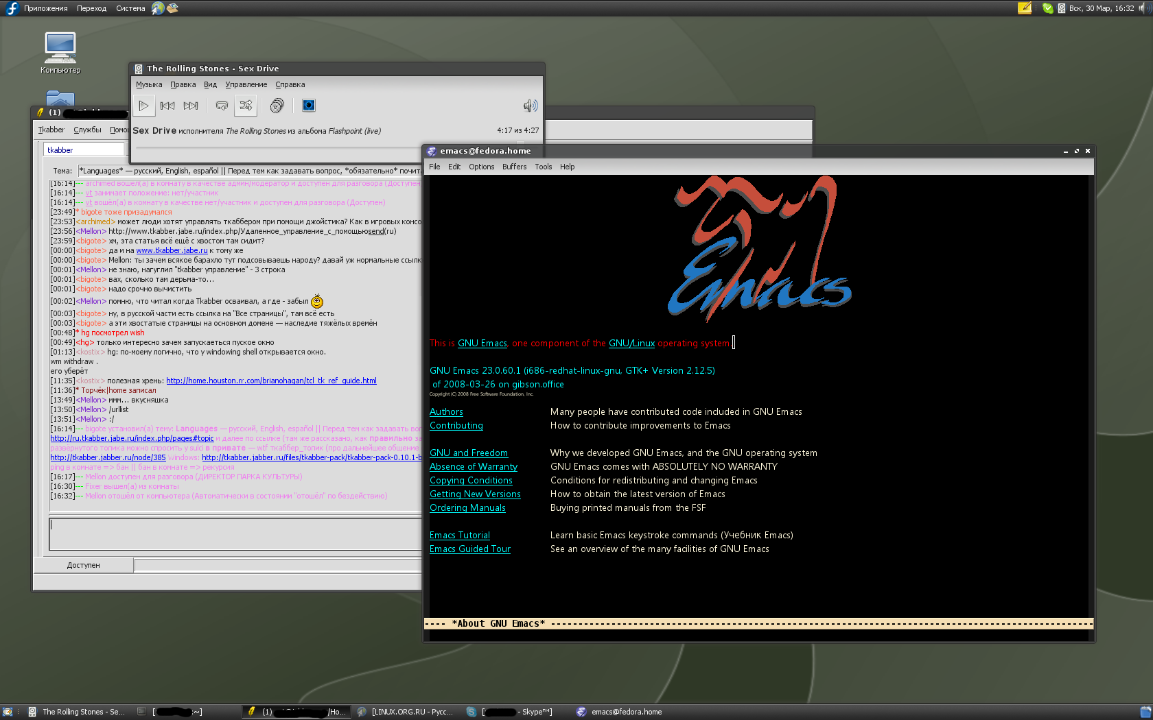
Task: Open the Вид menu in Rhythmbox
Action: pos(210,85)
